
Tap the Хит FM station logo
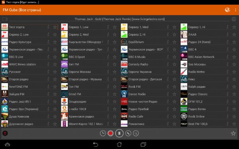pyautogui.click(x=64, y=64)
